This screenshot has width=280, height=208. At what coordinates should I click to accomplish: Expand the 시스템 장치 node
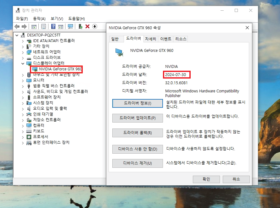(23, 103)
